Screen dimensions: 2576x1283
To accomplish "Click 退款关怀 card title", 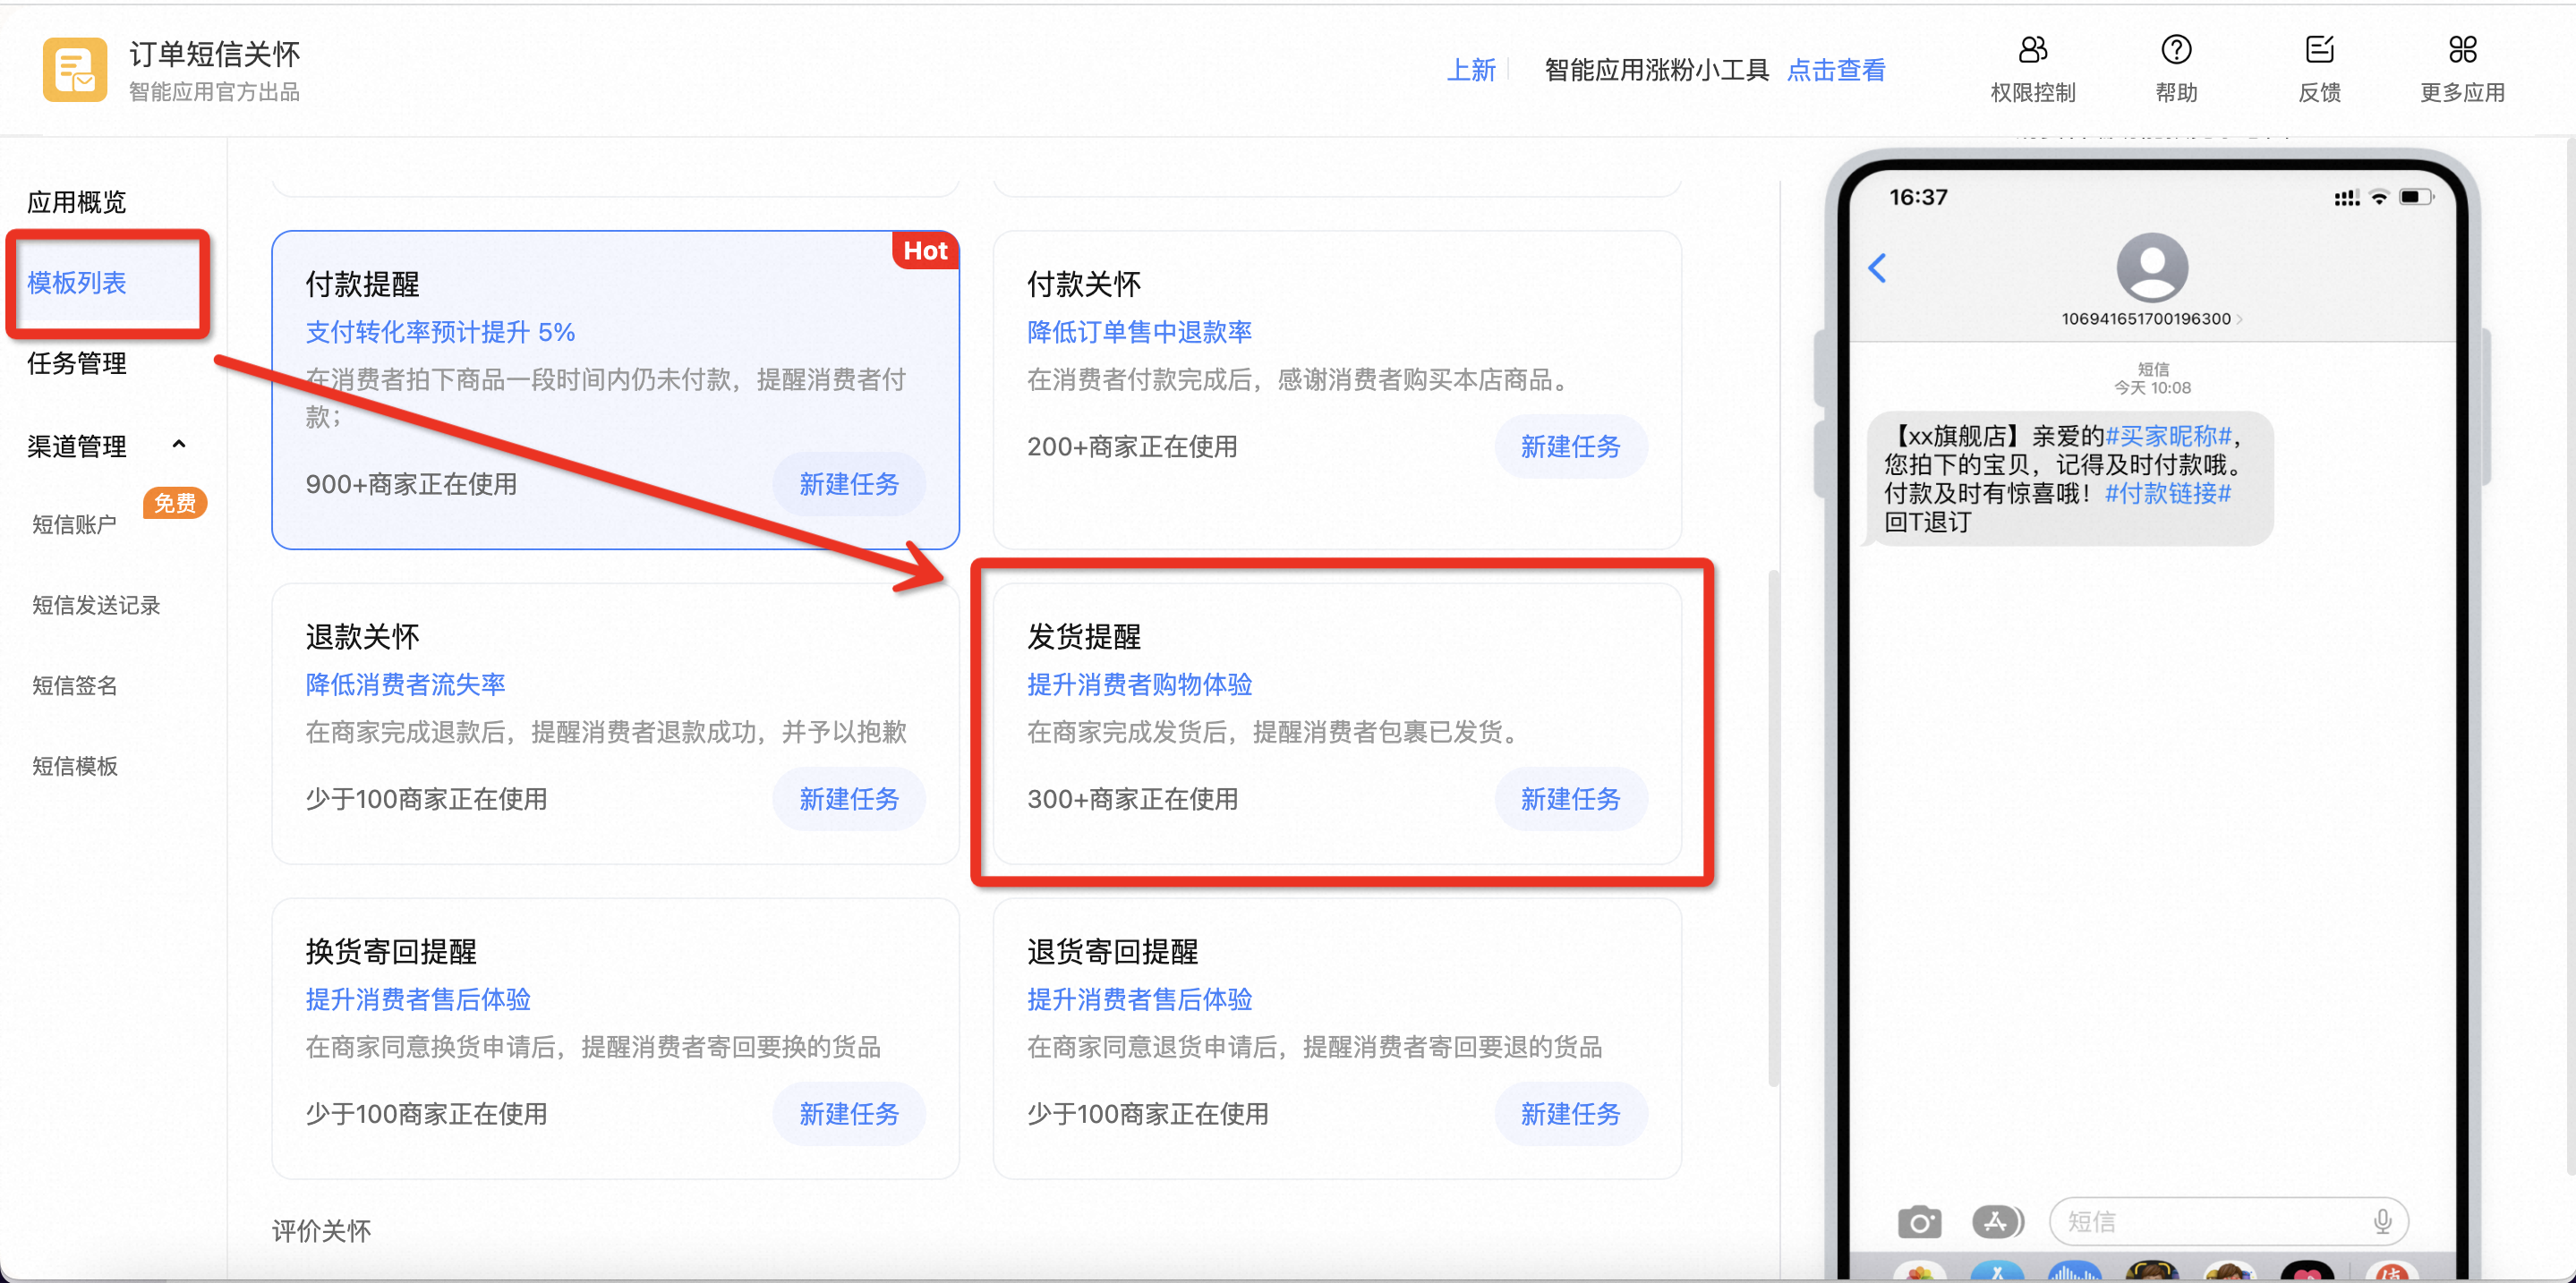I will tap(362, 638).
